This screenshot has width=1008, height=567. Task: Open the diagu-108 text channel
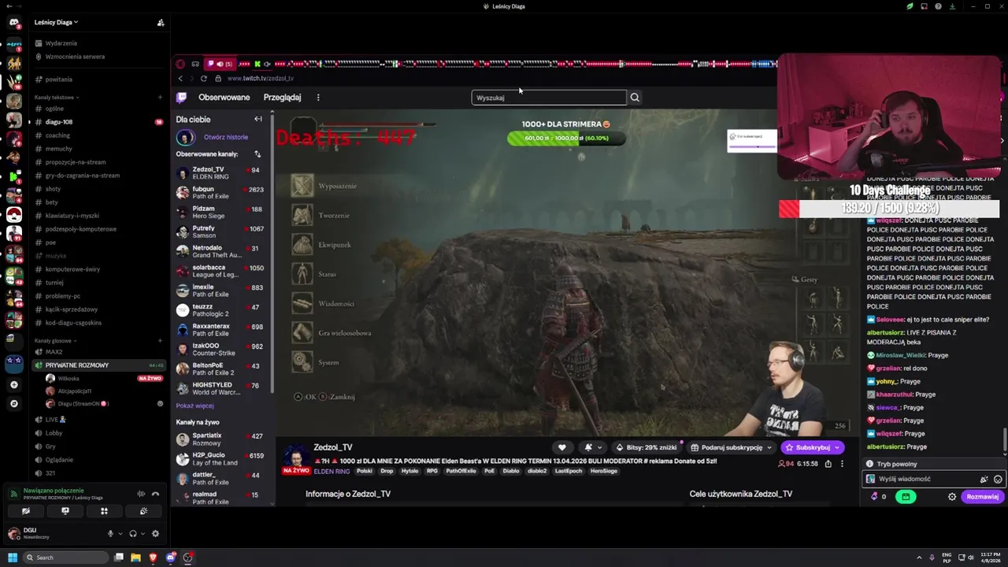[59, 122]
